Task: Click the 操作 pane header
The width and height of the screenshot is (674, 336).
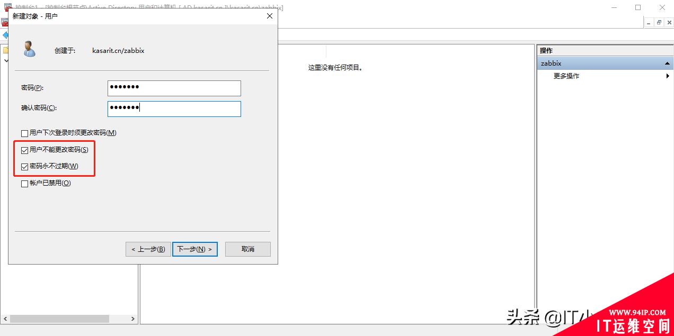Action: point(605,51)
